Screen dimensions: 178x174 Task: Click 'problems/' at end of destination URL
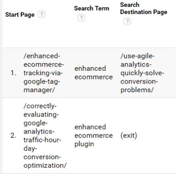[137, 90]
